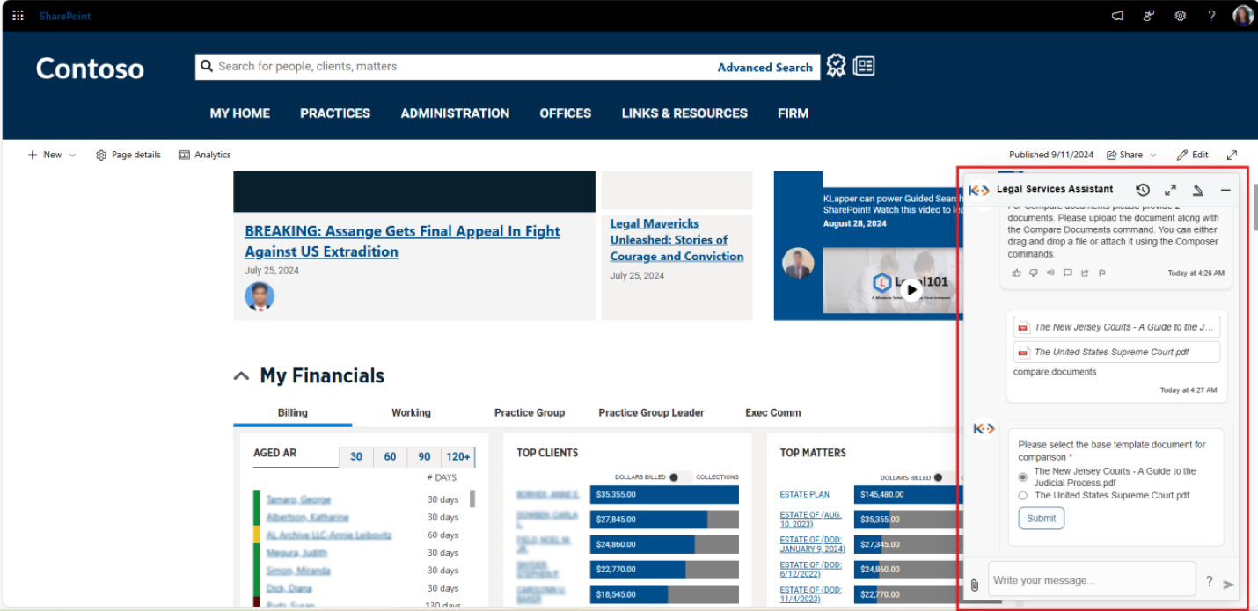This screenshot has height=611, width=1258.
Task: Select the 30 days Aged AR filter
Action: pos(356,456)
